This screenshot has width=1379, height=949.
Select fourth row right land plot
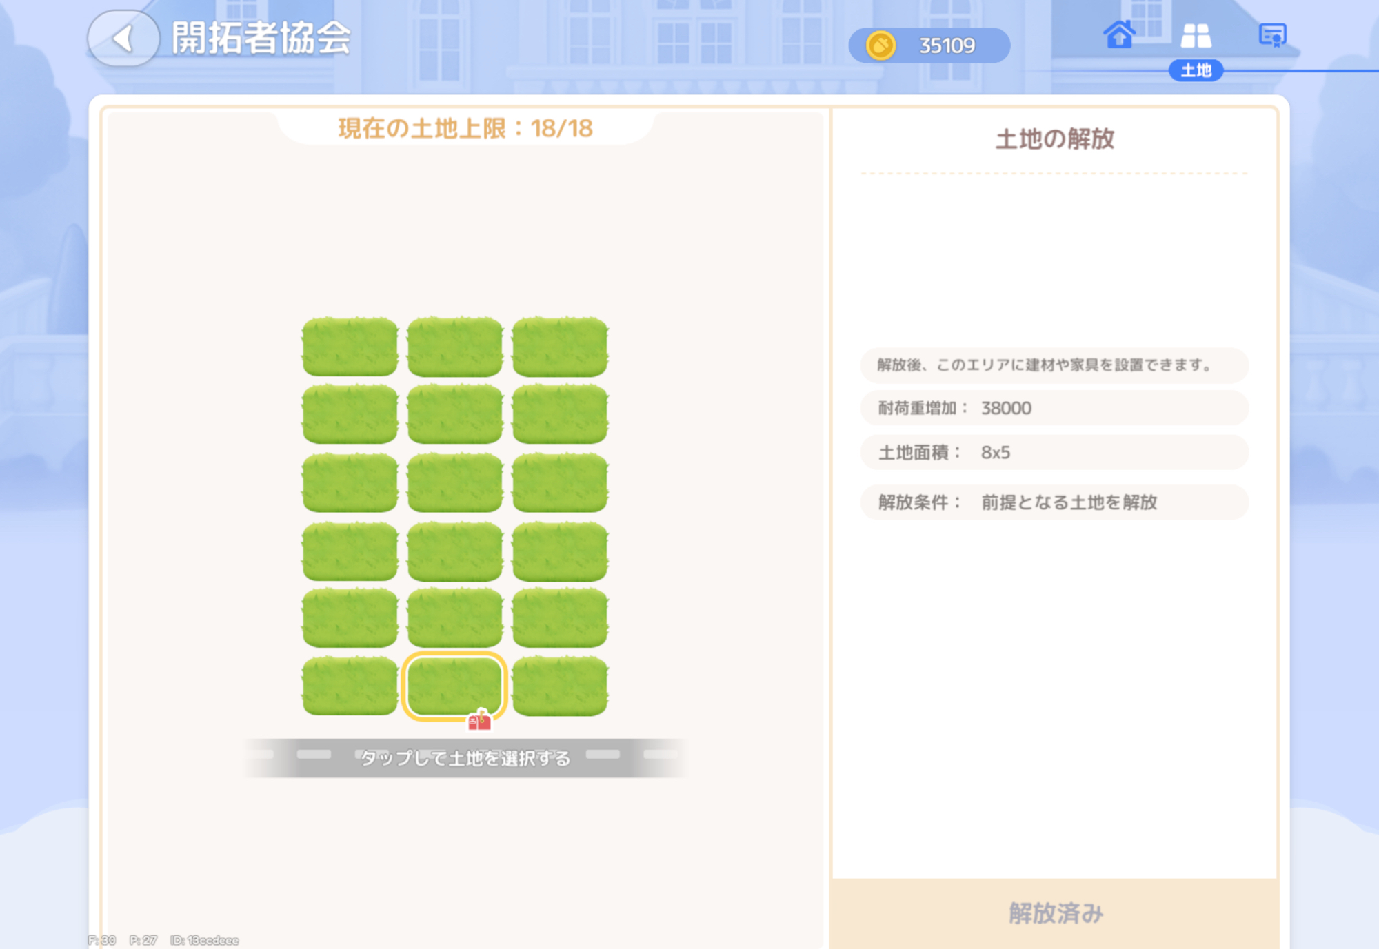coord(560,551)
